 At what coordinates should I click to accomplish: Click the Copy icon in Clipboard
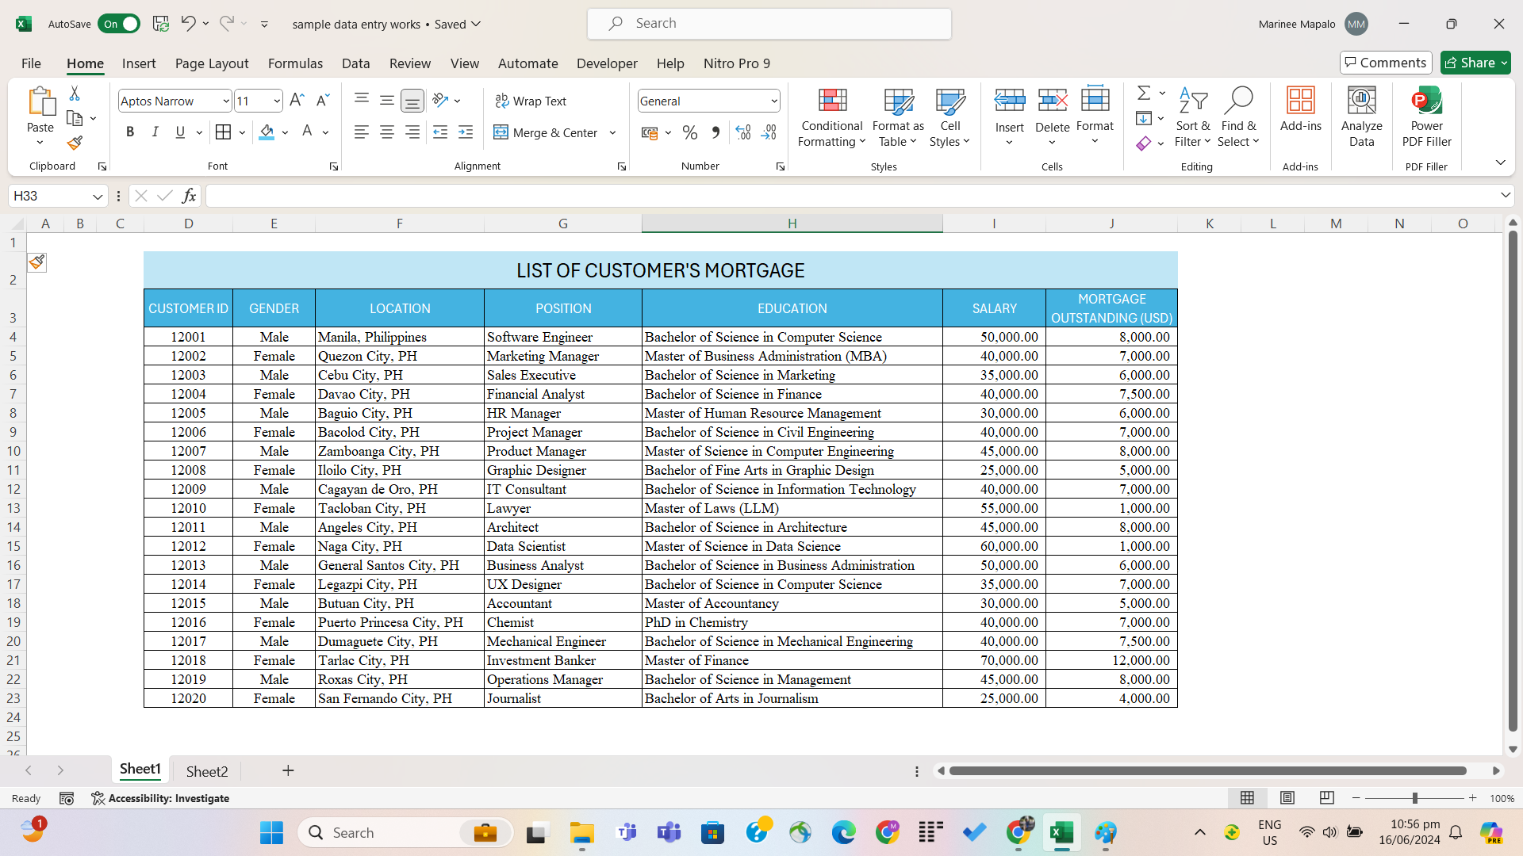tap(75, 118)
